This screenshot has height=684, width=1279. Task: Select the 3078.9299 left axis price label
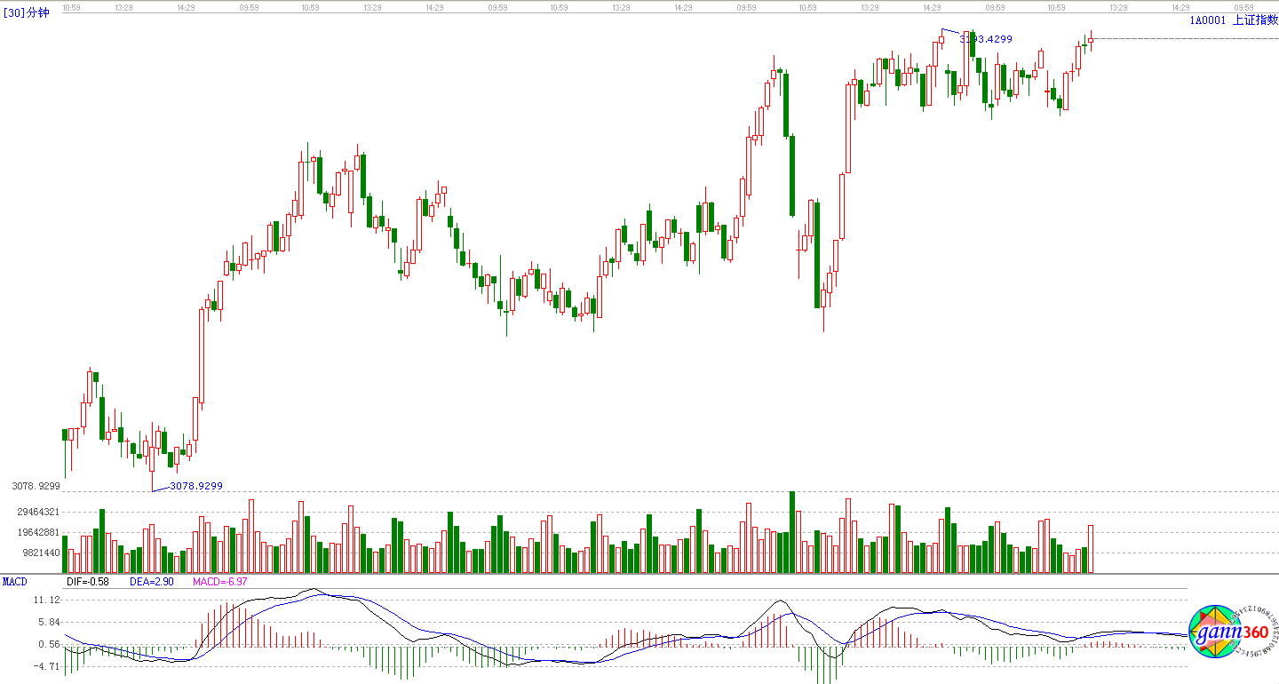[x=36, y=487]
